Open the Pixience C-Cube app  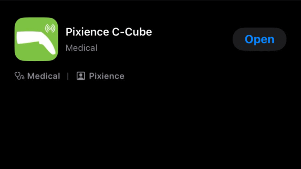259,39
